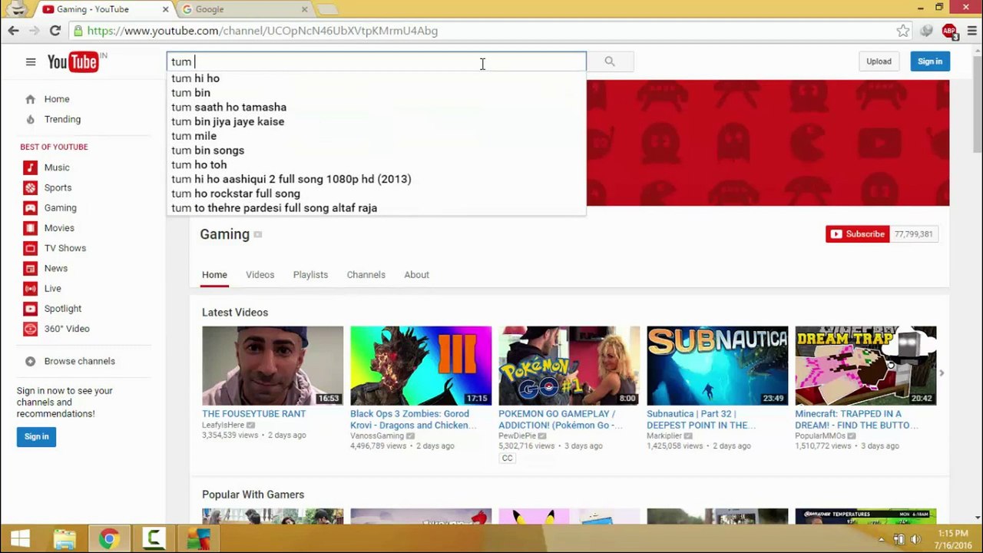Screen dimensions: 983x553
Task: Click the Spotlight icon in sidebar
Action: pos(30,309)
